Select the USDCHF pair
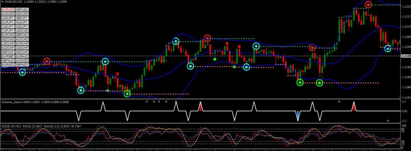The height and width of the screenshot is (151, 411). point(8,43)
